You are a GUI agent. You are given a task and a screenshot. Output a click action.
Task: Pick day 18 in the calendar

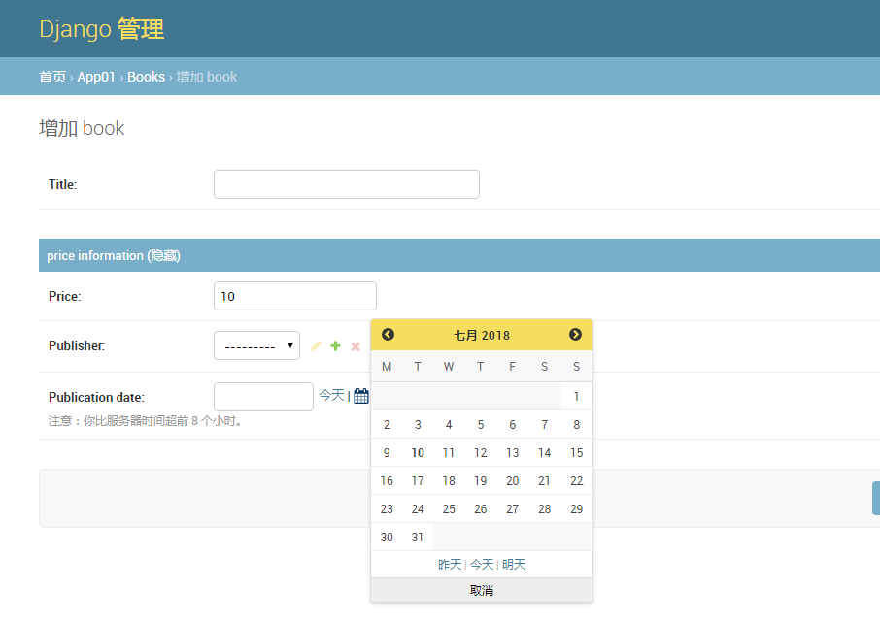coord(449,480)
